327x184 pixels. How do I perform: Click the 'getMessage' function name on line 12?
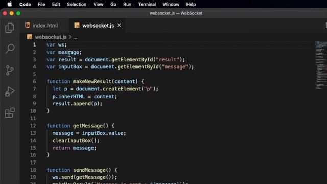pos(88,126)
